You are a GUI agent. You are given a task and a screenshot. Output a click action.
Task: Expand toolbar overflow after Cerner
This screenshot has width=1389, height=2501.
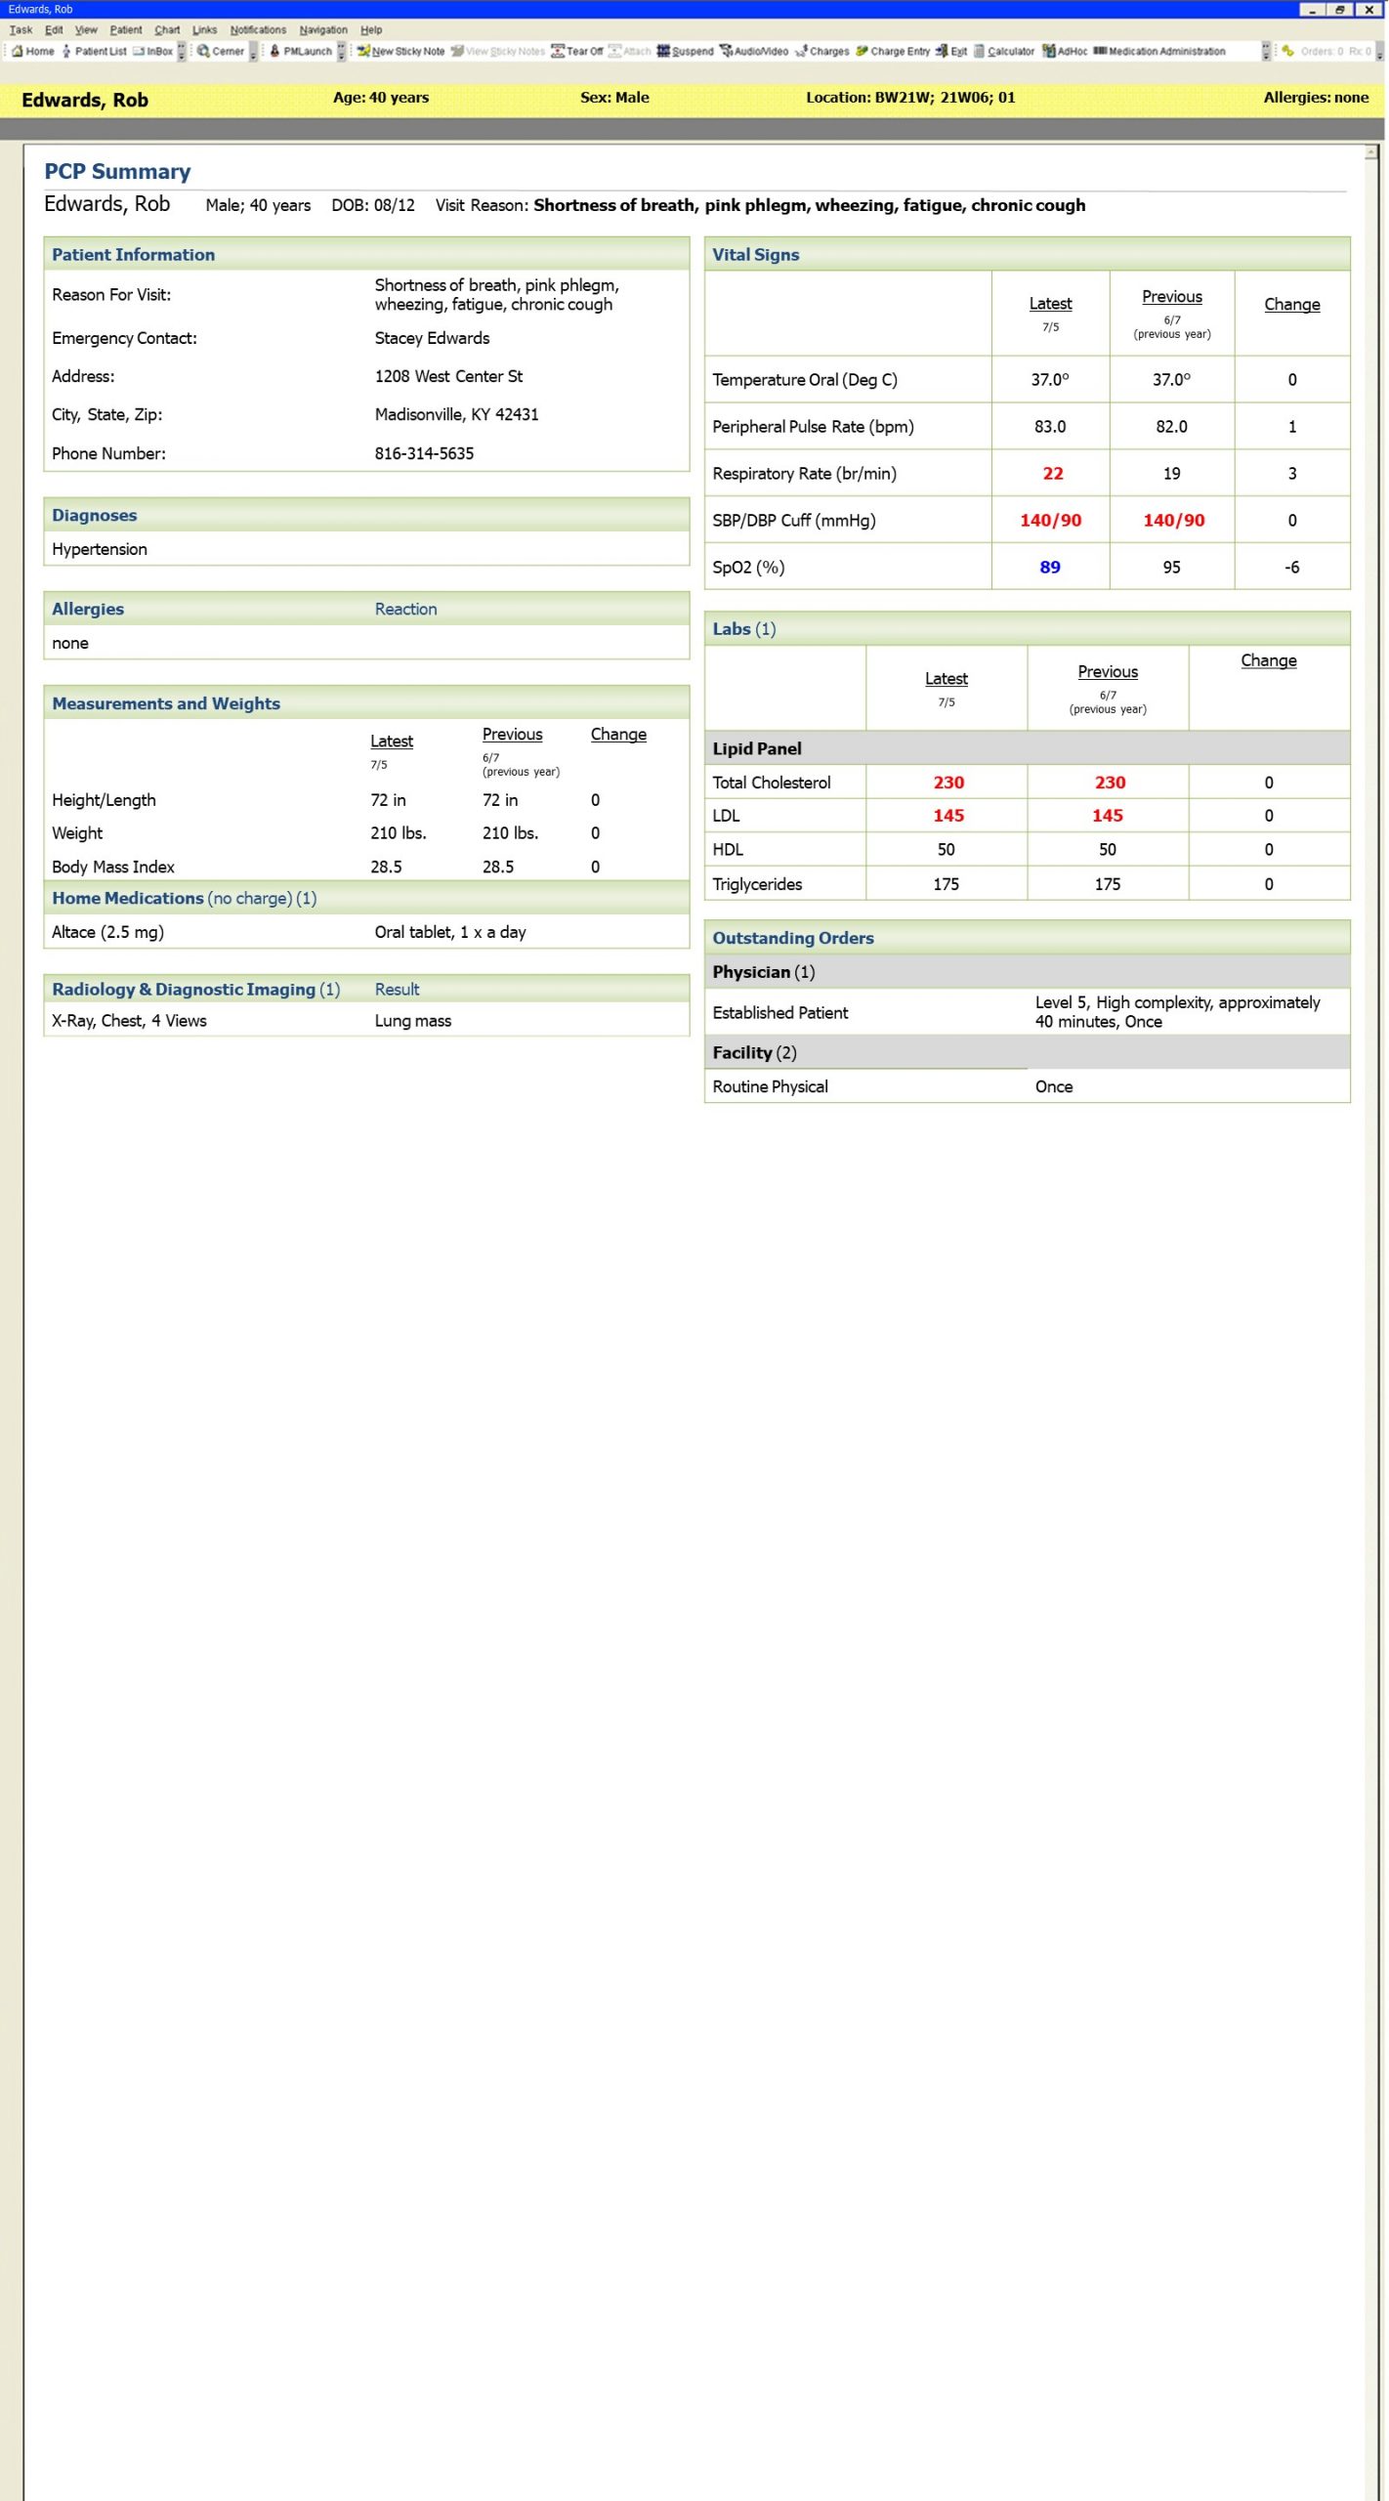tap(253, 52)
